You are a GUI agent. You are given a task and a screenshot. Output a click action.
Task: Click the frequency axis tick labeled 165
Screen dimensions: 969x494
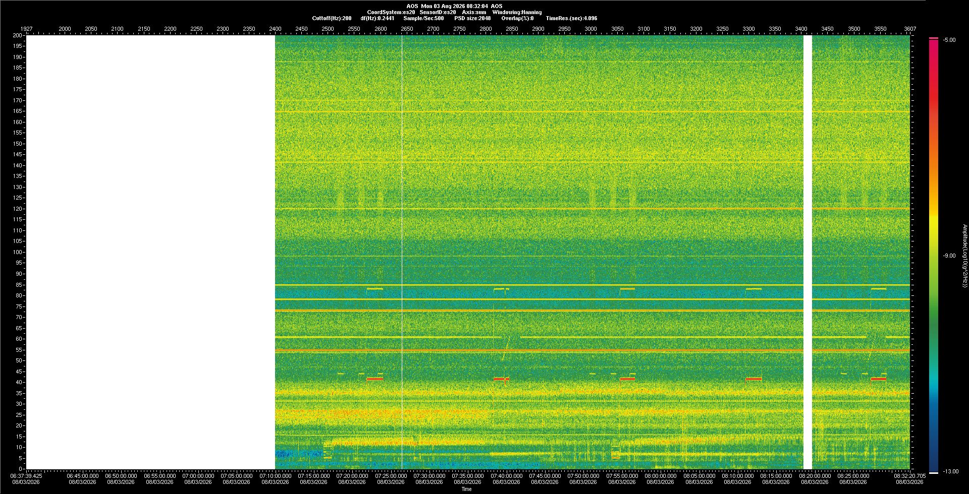(18, 111)
